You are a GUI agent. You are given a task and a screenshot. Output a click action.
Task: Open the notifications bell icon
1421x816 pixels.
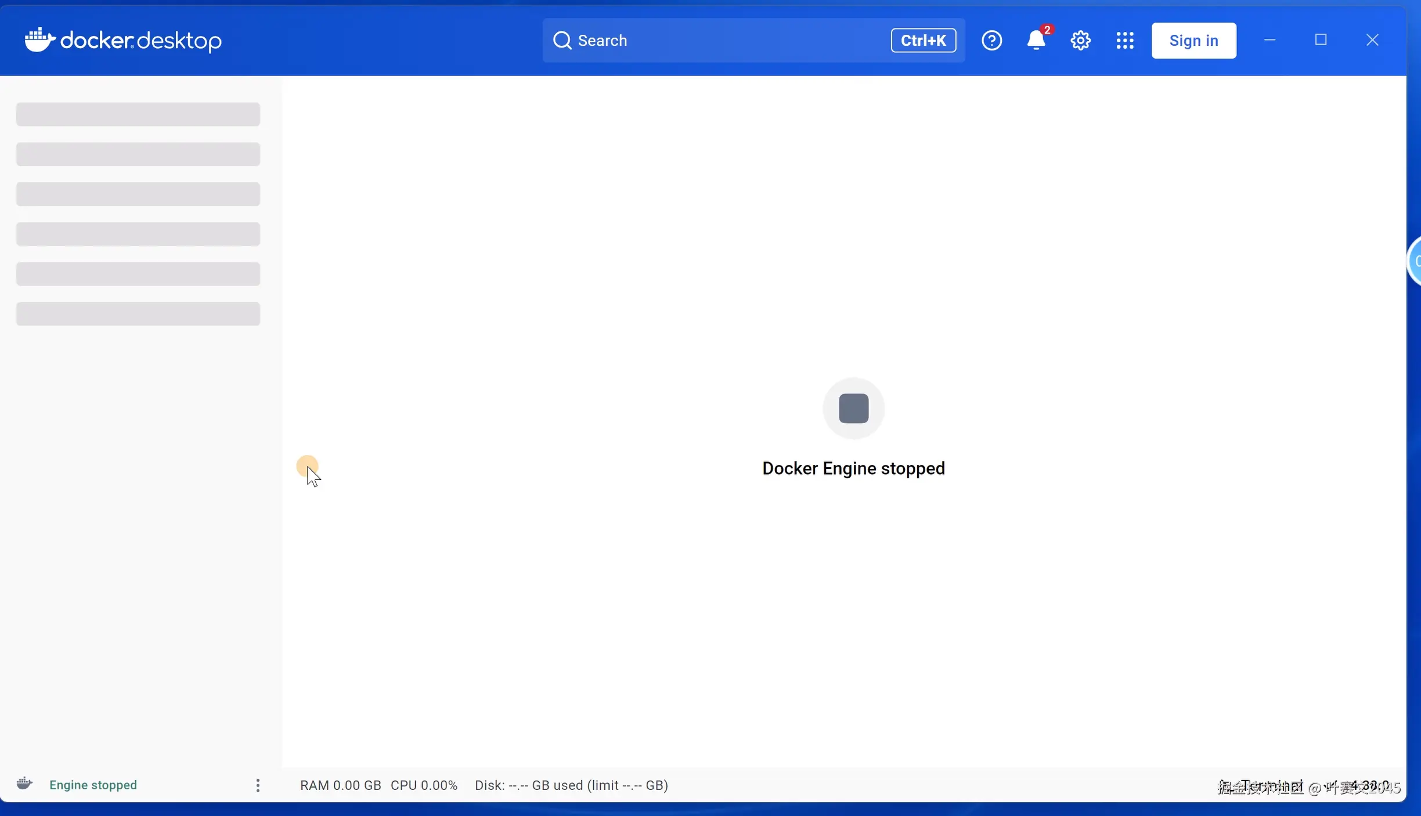1036,41
